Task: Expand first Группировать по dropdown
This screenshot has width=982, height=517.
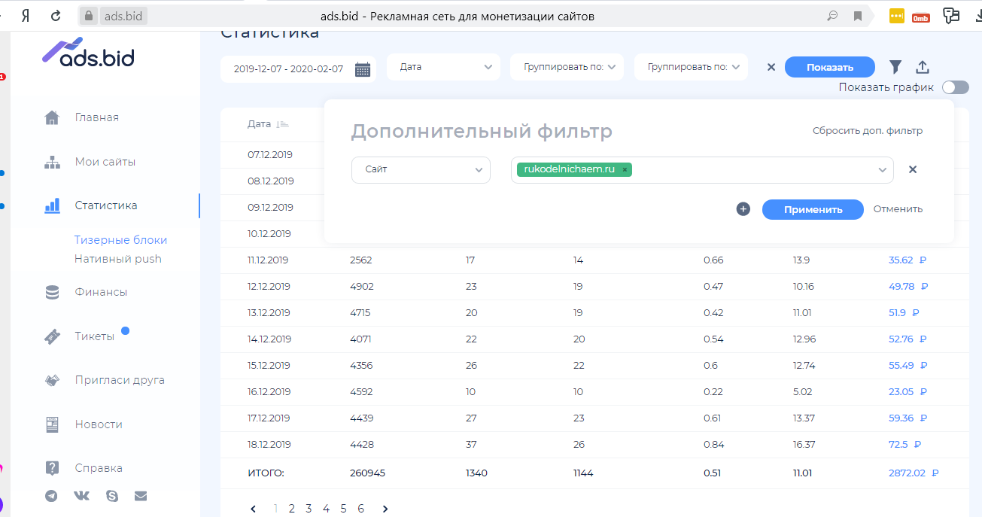Action: 567,67
